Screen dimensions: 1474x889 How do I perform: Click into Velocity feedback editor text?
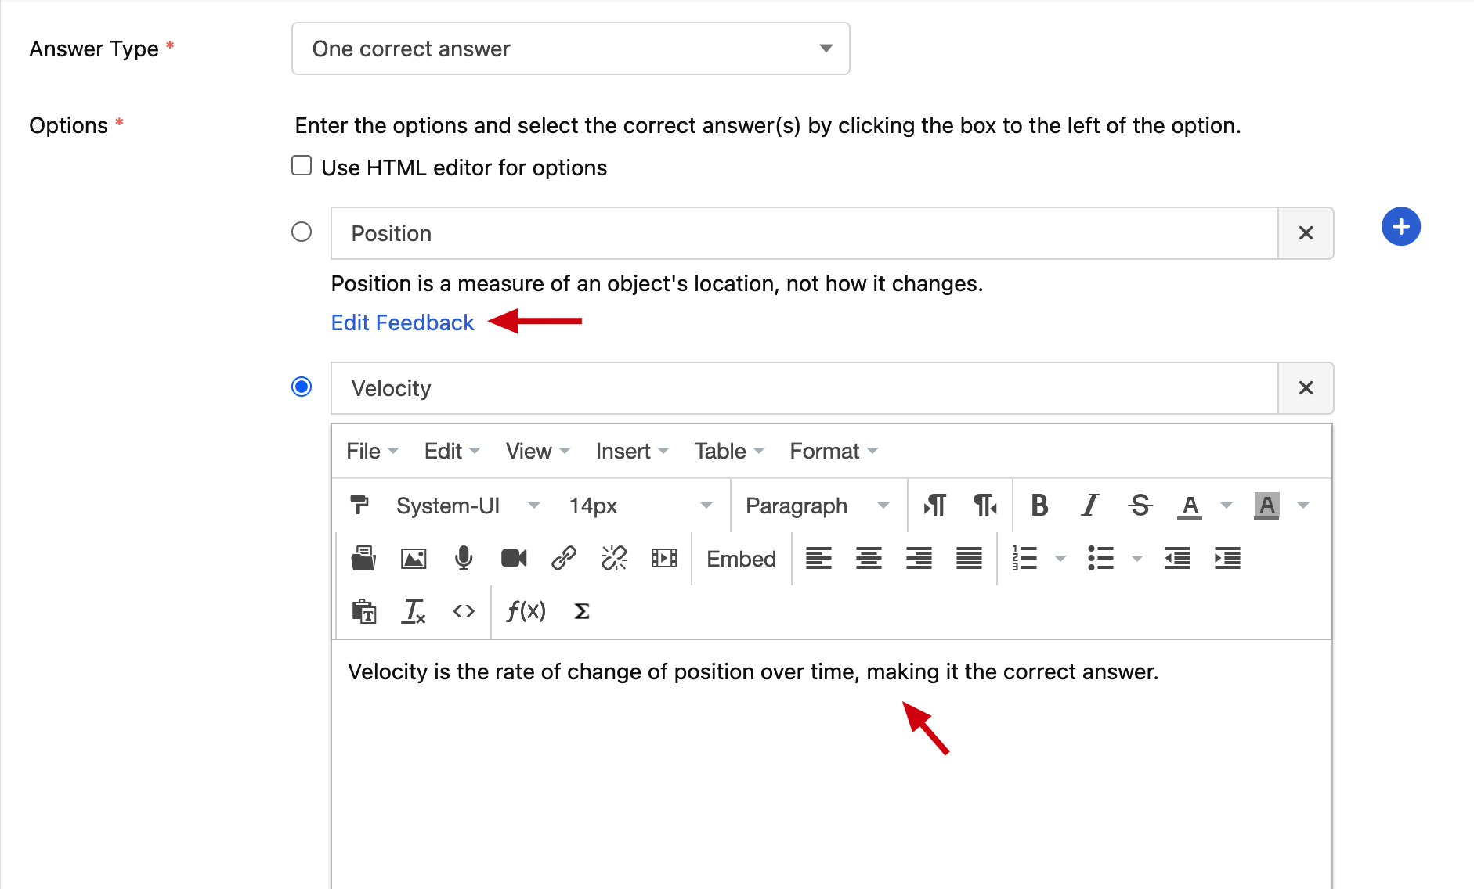[x=753, y=672]
